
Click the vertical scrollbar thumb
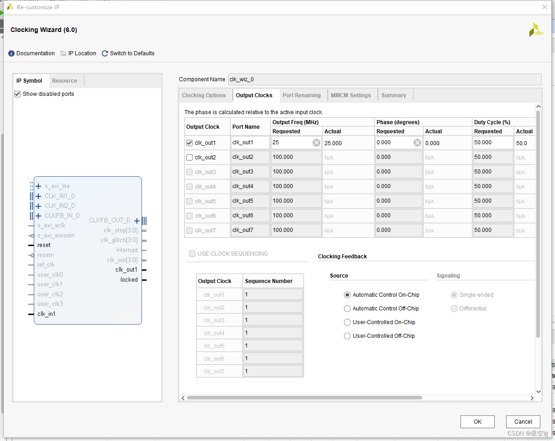(538, 224)
